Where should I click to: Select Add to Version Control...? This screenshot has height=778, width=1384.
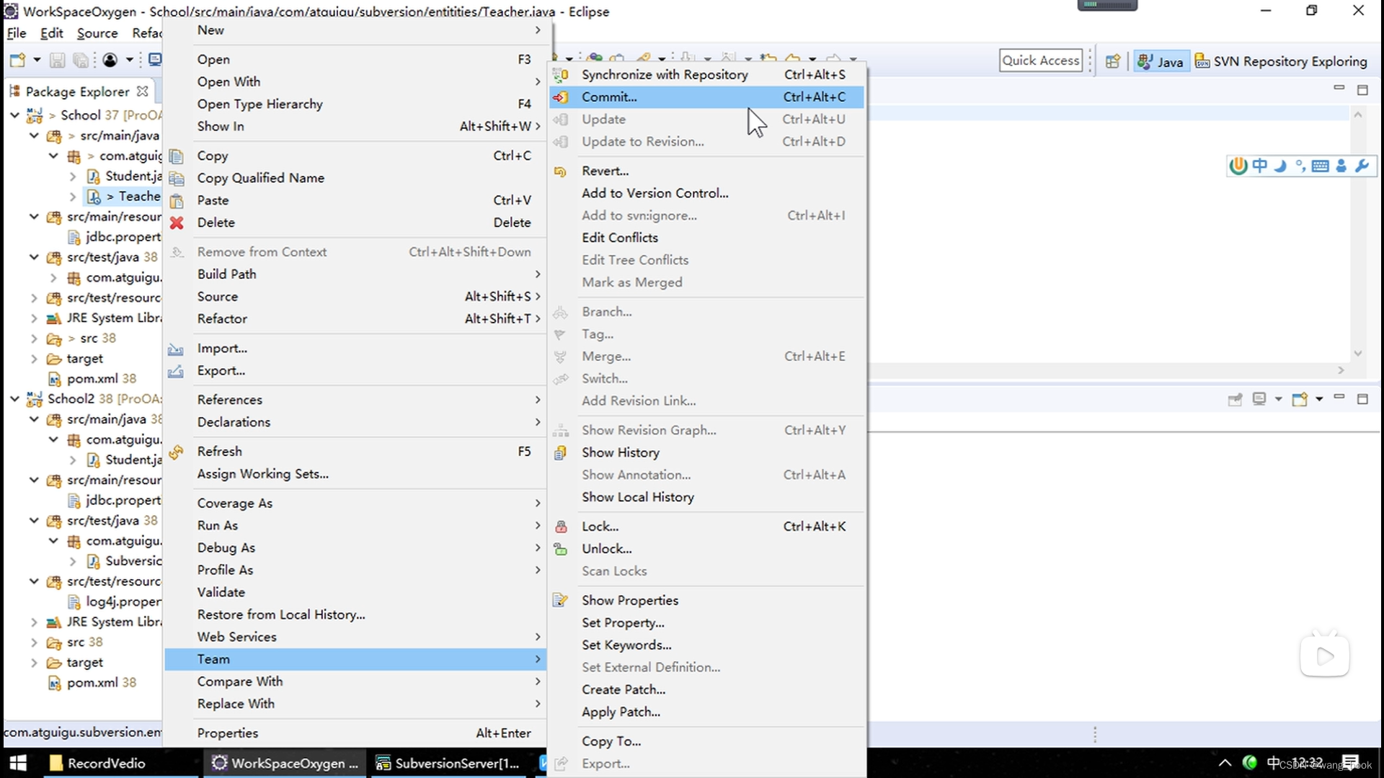(x=706, y=193)
